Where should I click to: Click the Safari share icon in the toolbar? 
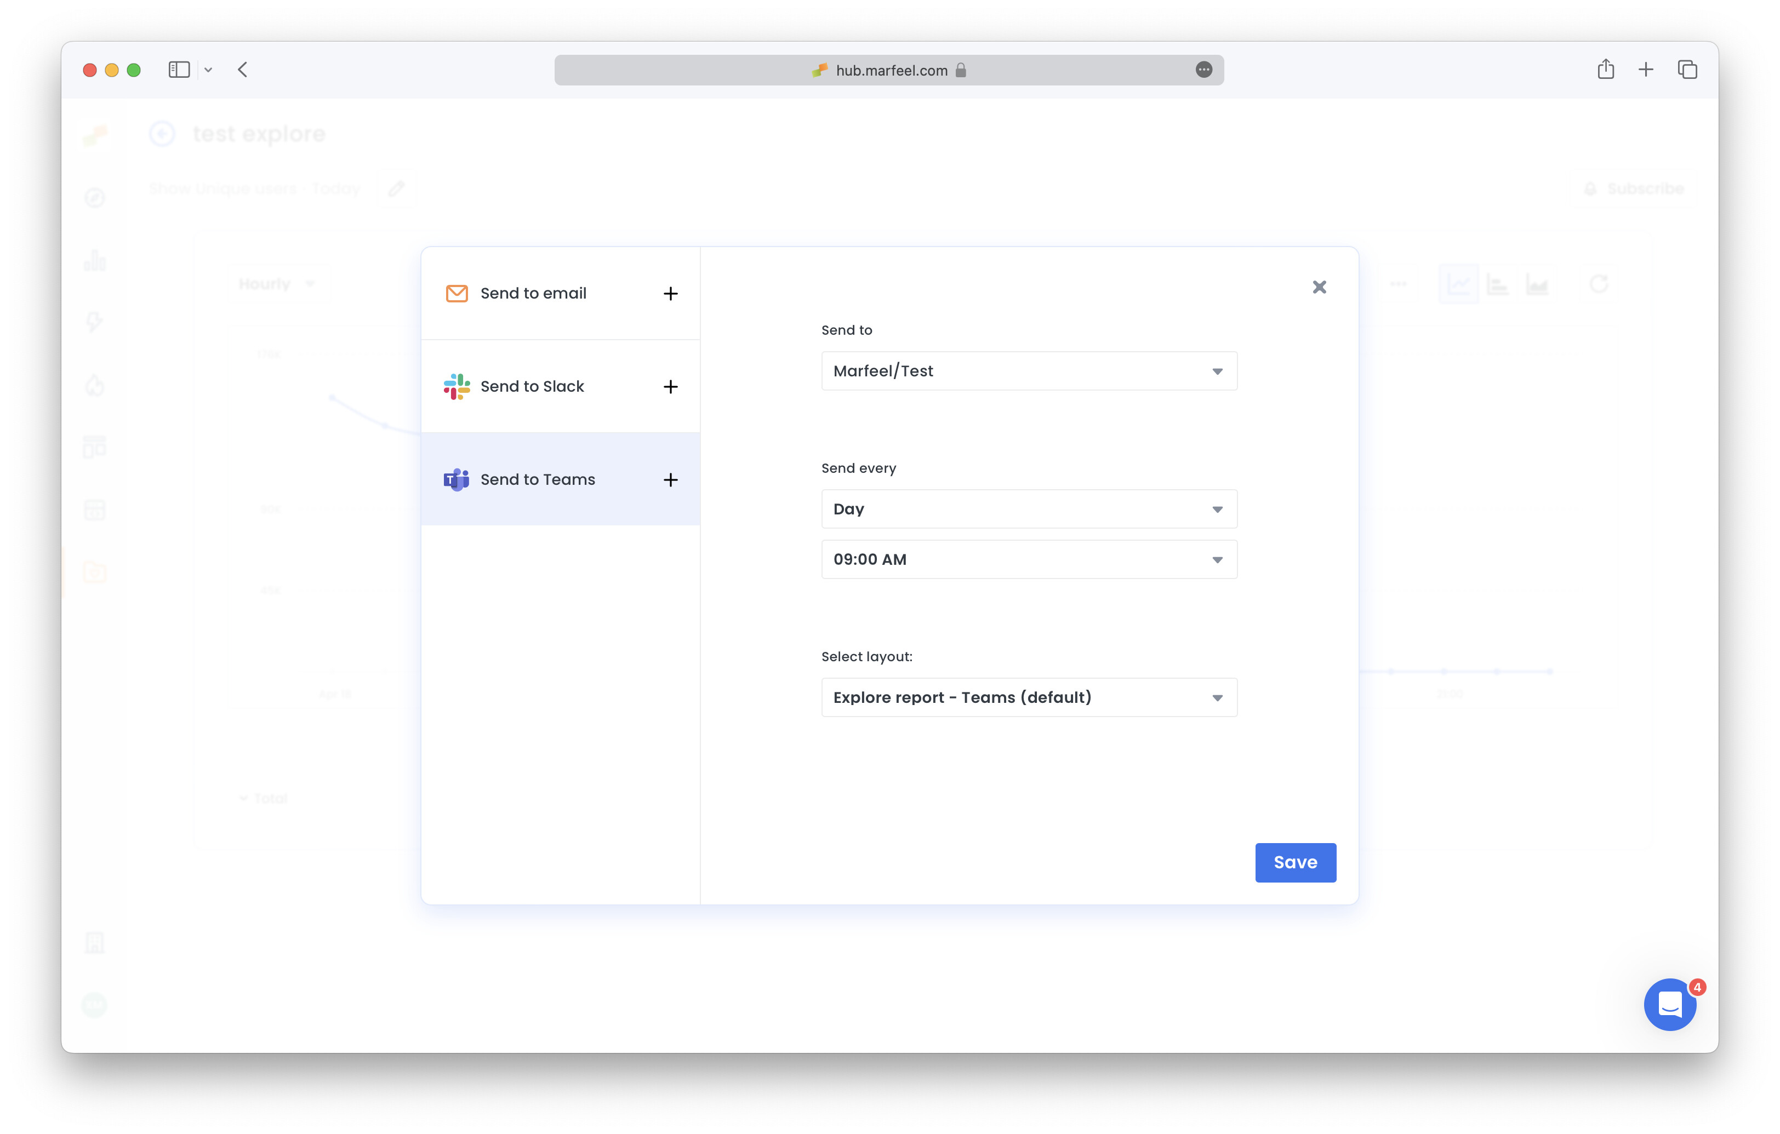pyautogui.click(x=1606, y=70)
